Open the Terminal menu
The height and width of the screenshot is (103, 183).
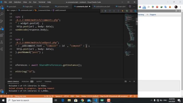42,2
